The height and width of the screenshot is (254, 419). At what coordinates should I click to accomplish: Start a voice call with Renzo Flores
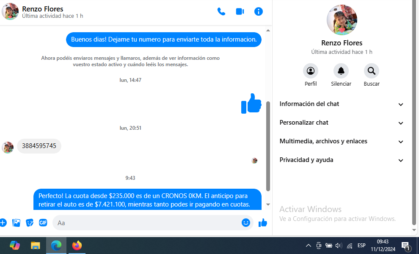221,11
